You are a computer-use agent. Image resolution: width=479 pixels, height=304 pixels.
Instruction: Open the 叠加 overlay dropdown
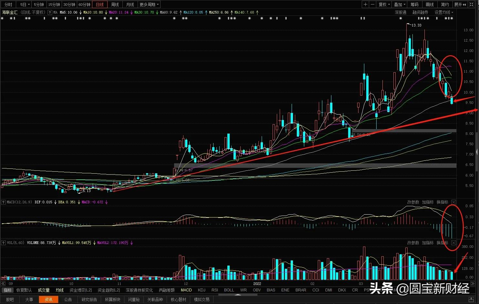[x=400, y=5]
